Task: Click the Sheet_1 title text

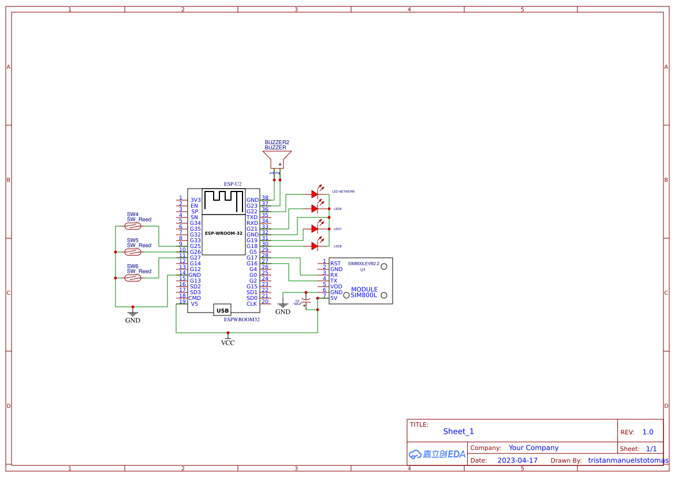Action: tap(458, 431)
